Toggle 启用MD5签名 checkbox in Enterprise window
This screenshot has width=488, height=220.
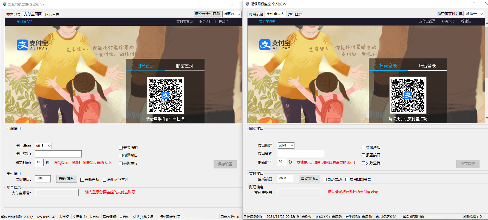point(104,180)
